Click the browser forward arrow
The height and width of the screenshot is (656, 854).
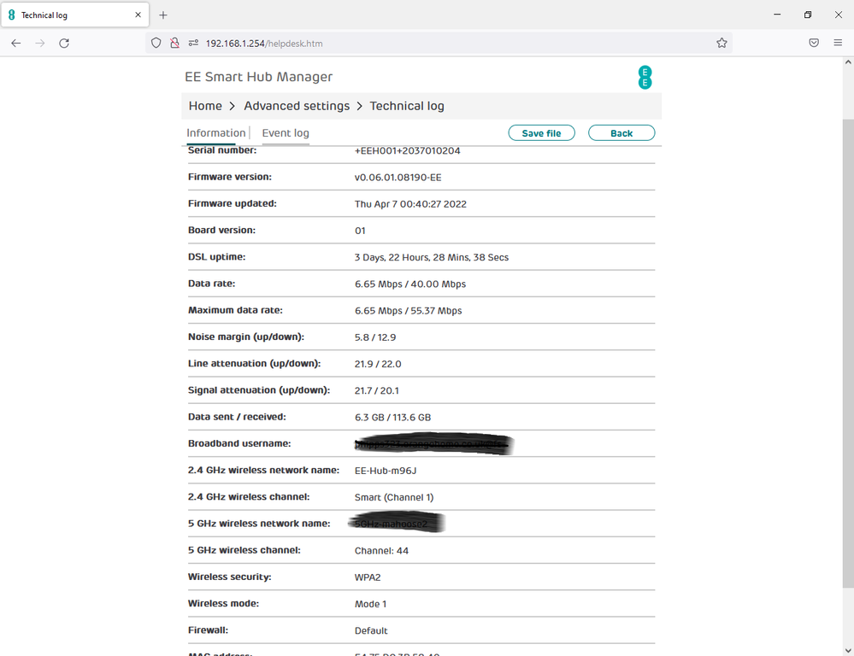40,43
